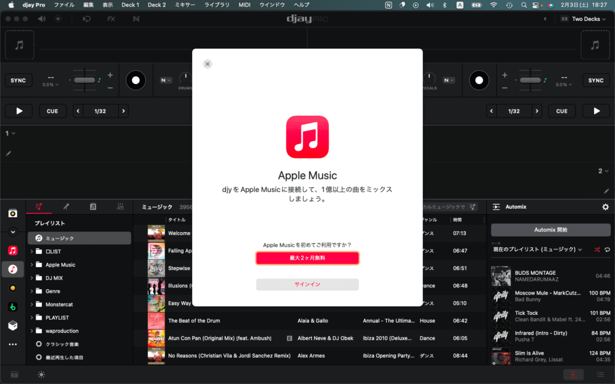Decrease deck 2 loop length with left arrow
The width and height of the screenshot is (615, 384).
tap(491, 111)
